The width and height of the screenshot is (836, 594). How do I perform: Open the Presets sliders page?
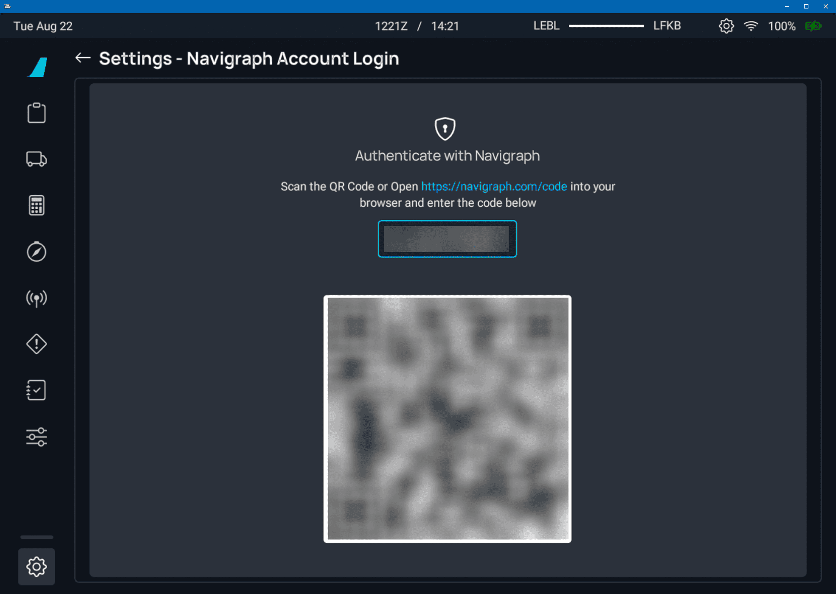(x=37, y=437)
